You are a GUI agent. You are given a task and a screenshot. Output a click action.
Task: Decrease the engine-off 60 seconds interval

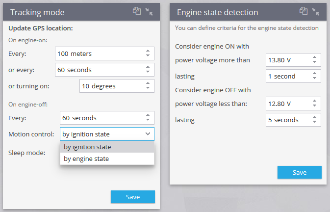point(148,120)
